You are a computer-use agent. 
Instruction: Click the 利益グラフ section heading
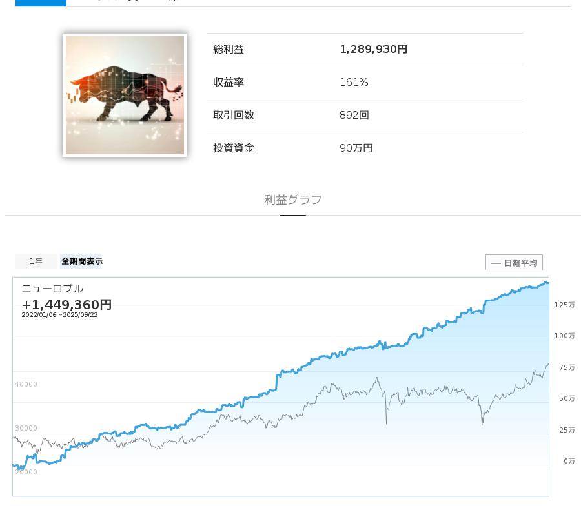pos(292,199)
